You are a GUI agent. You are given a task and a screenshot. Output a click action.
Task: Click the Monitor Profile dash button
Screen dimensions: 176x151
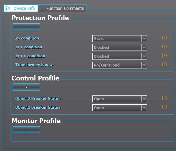click(x=26, y=130)
